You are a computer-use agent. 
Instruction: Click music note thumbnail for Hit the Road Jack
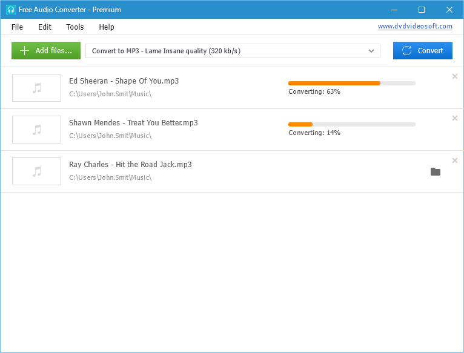pyautogui.click(x=37, y=171)
